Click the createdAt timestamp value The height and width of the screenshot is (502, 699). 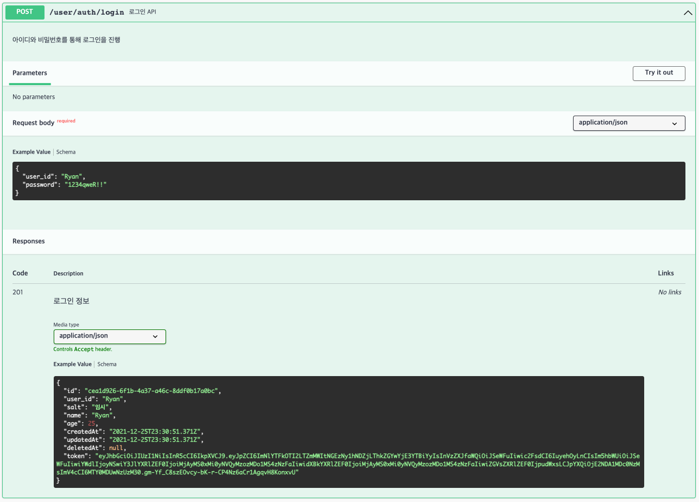coord(156,431)
